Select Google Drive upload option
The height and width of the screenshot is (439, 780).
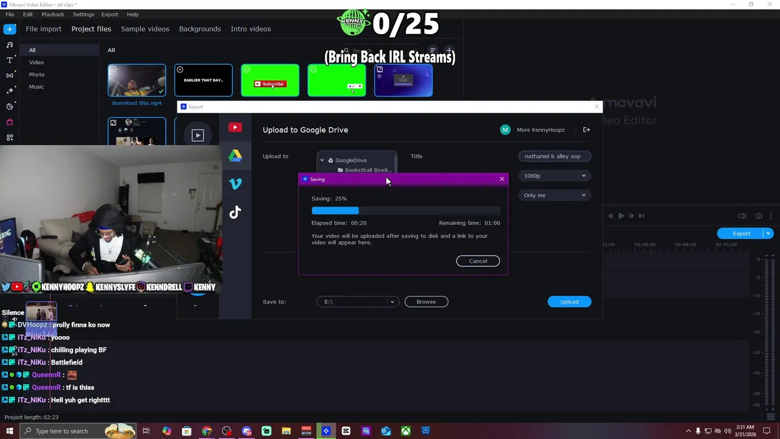235,155
